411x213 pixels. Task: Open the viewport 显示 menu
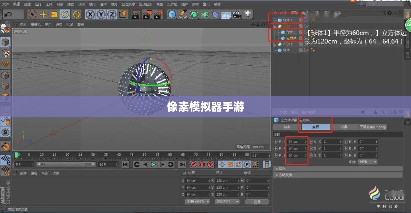[48, 25]
